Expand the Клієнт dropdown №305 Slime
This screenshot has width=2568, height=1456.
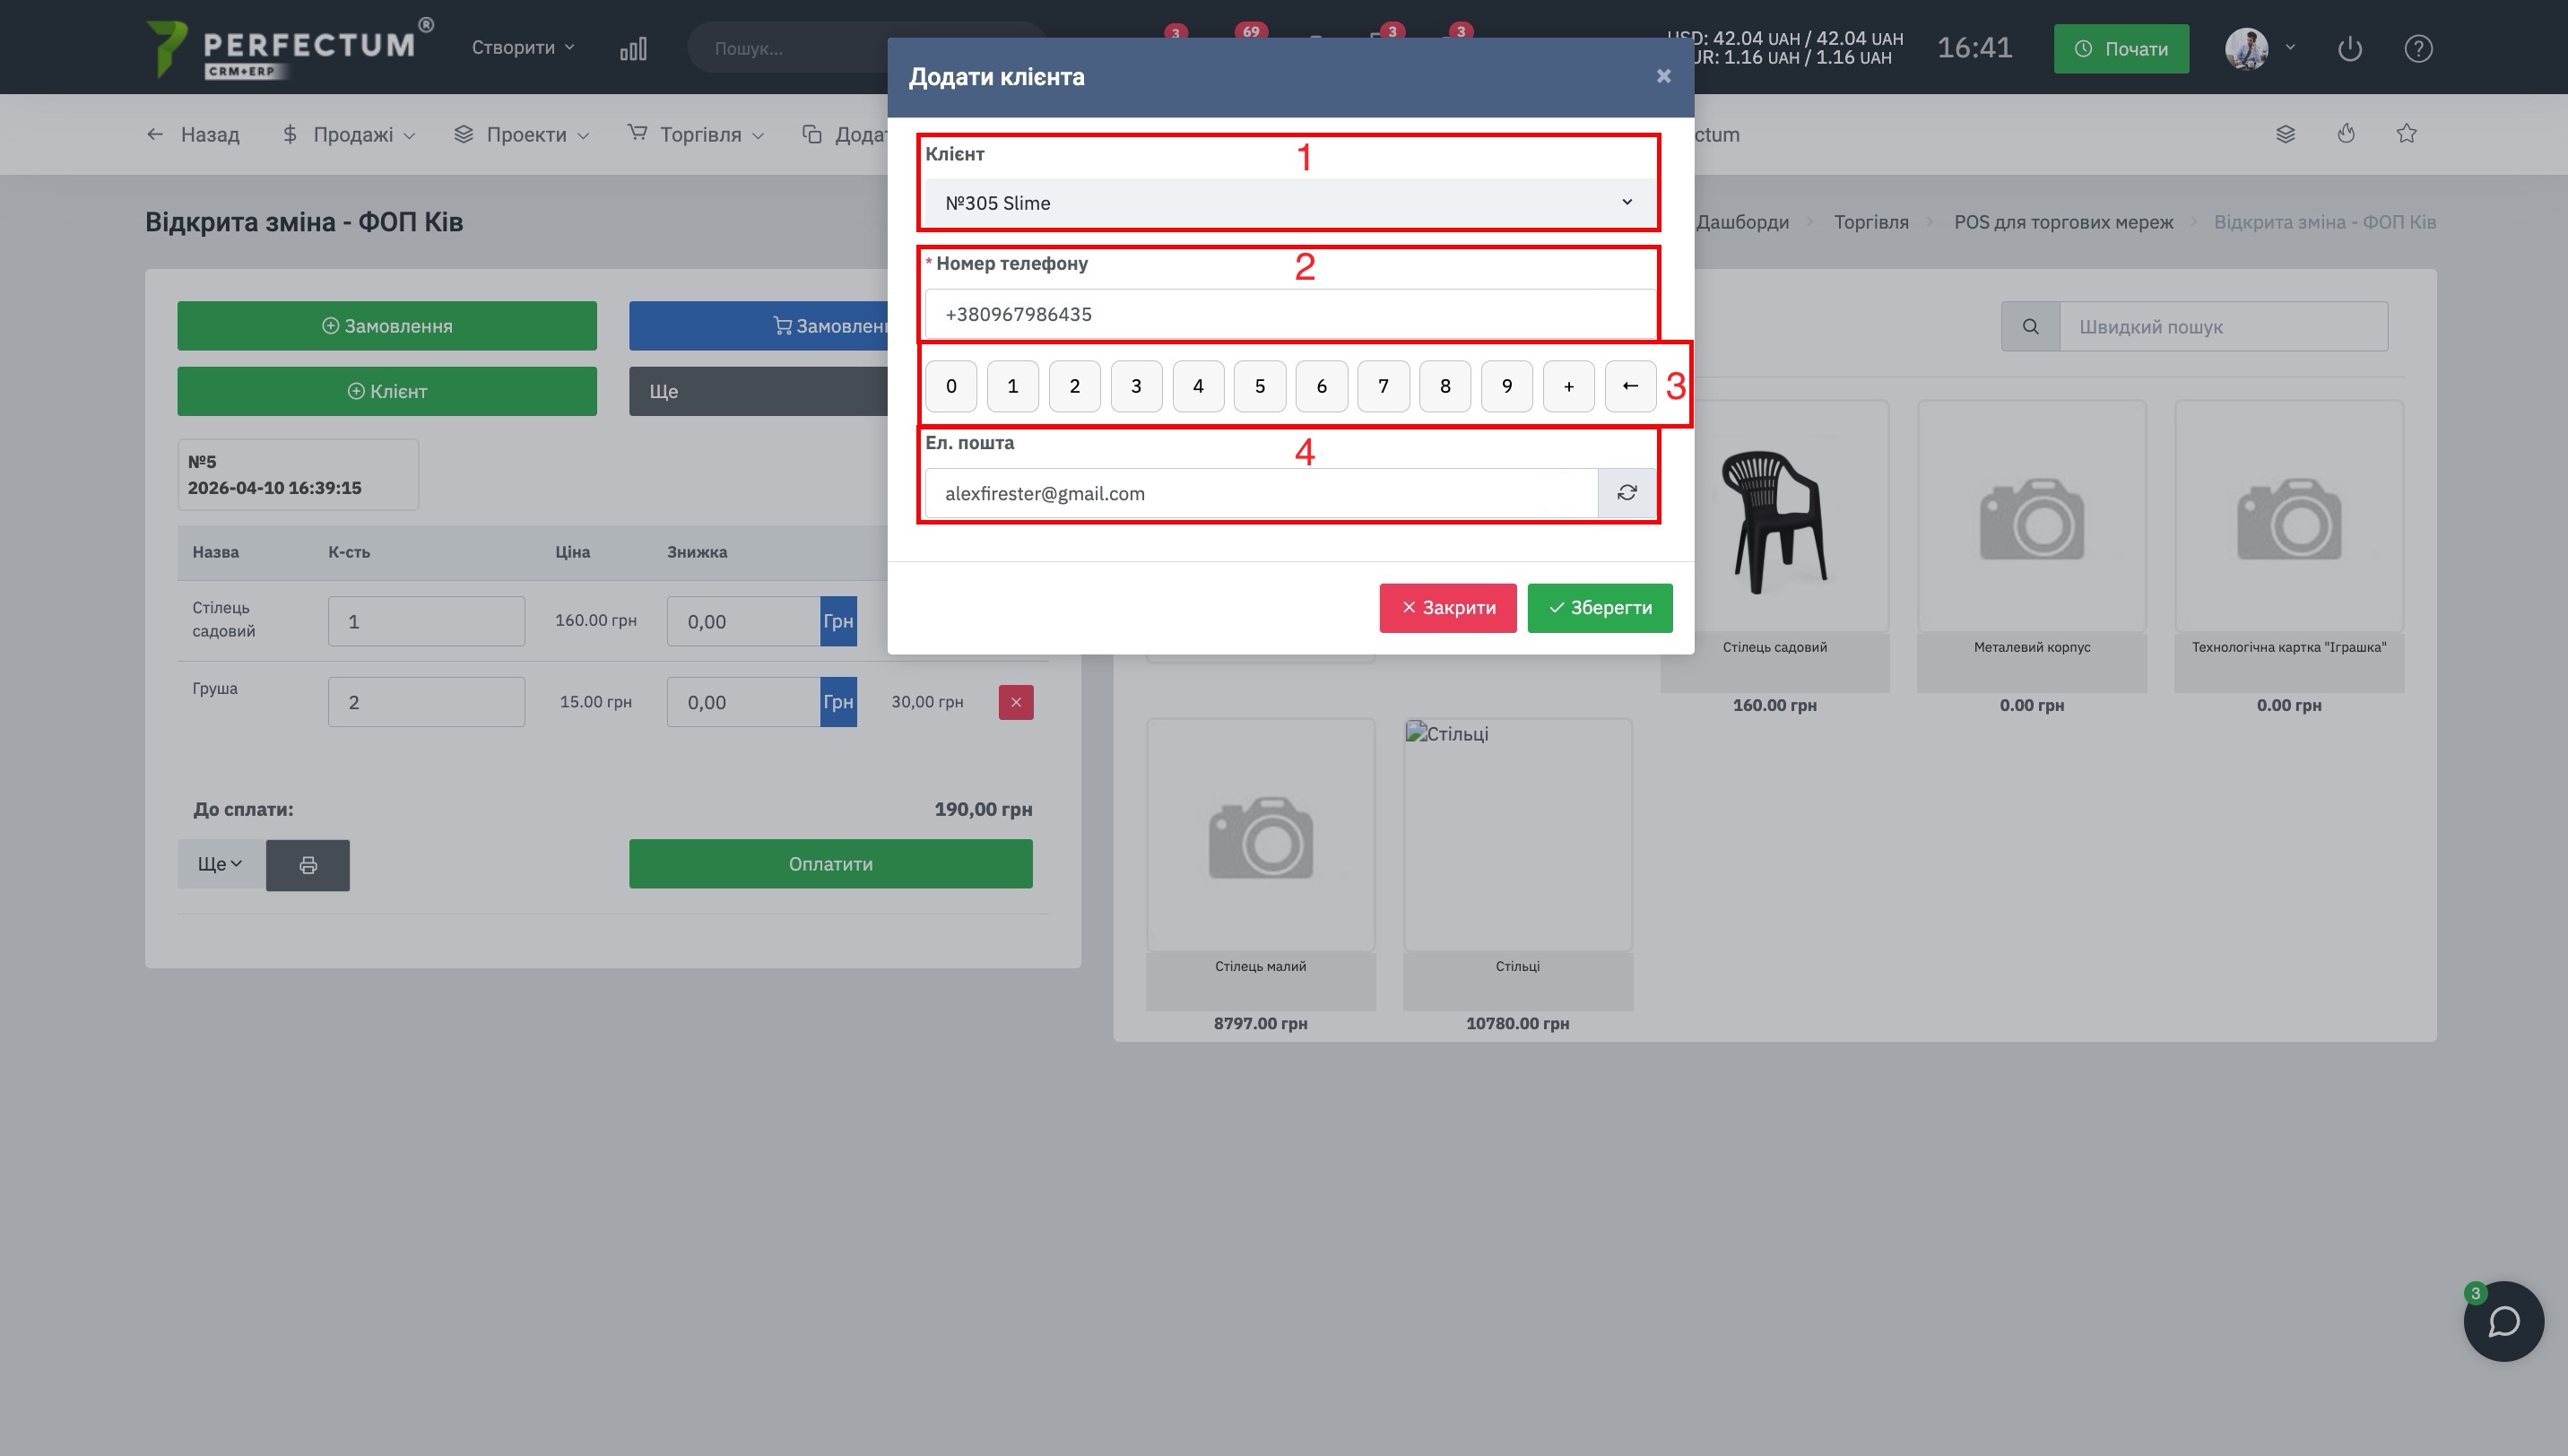1288,203
